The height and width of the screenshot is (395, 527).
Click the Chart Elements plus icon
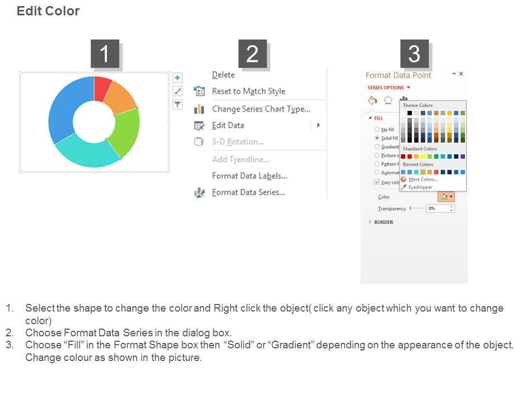[x=177, y=78]
